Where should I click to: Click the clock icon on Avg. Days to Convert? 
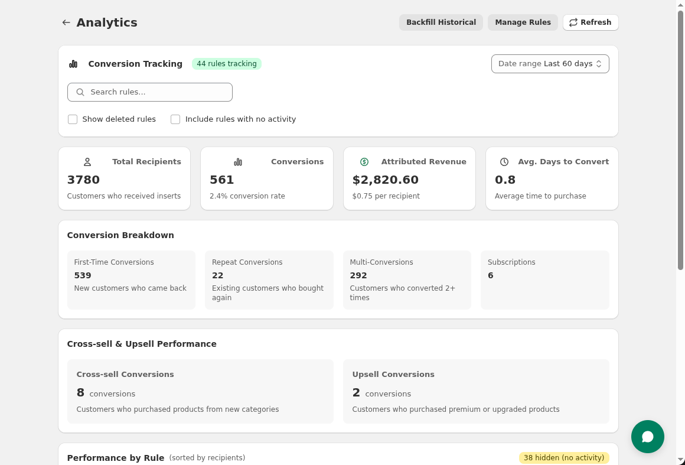[x=504, y=161]
